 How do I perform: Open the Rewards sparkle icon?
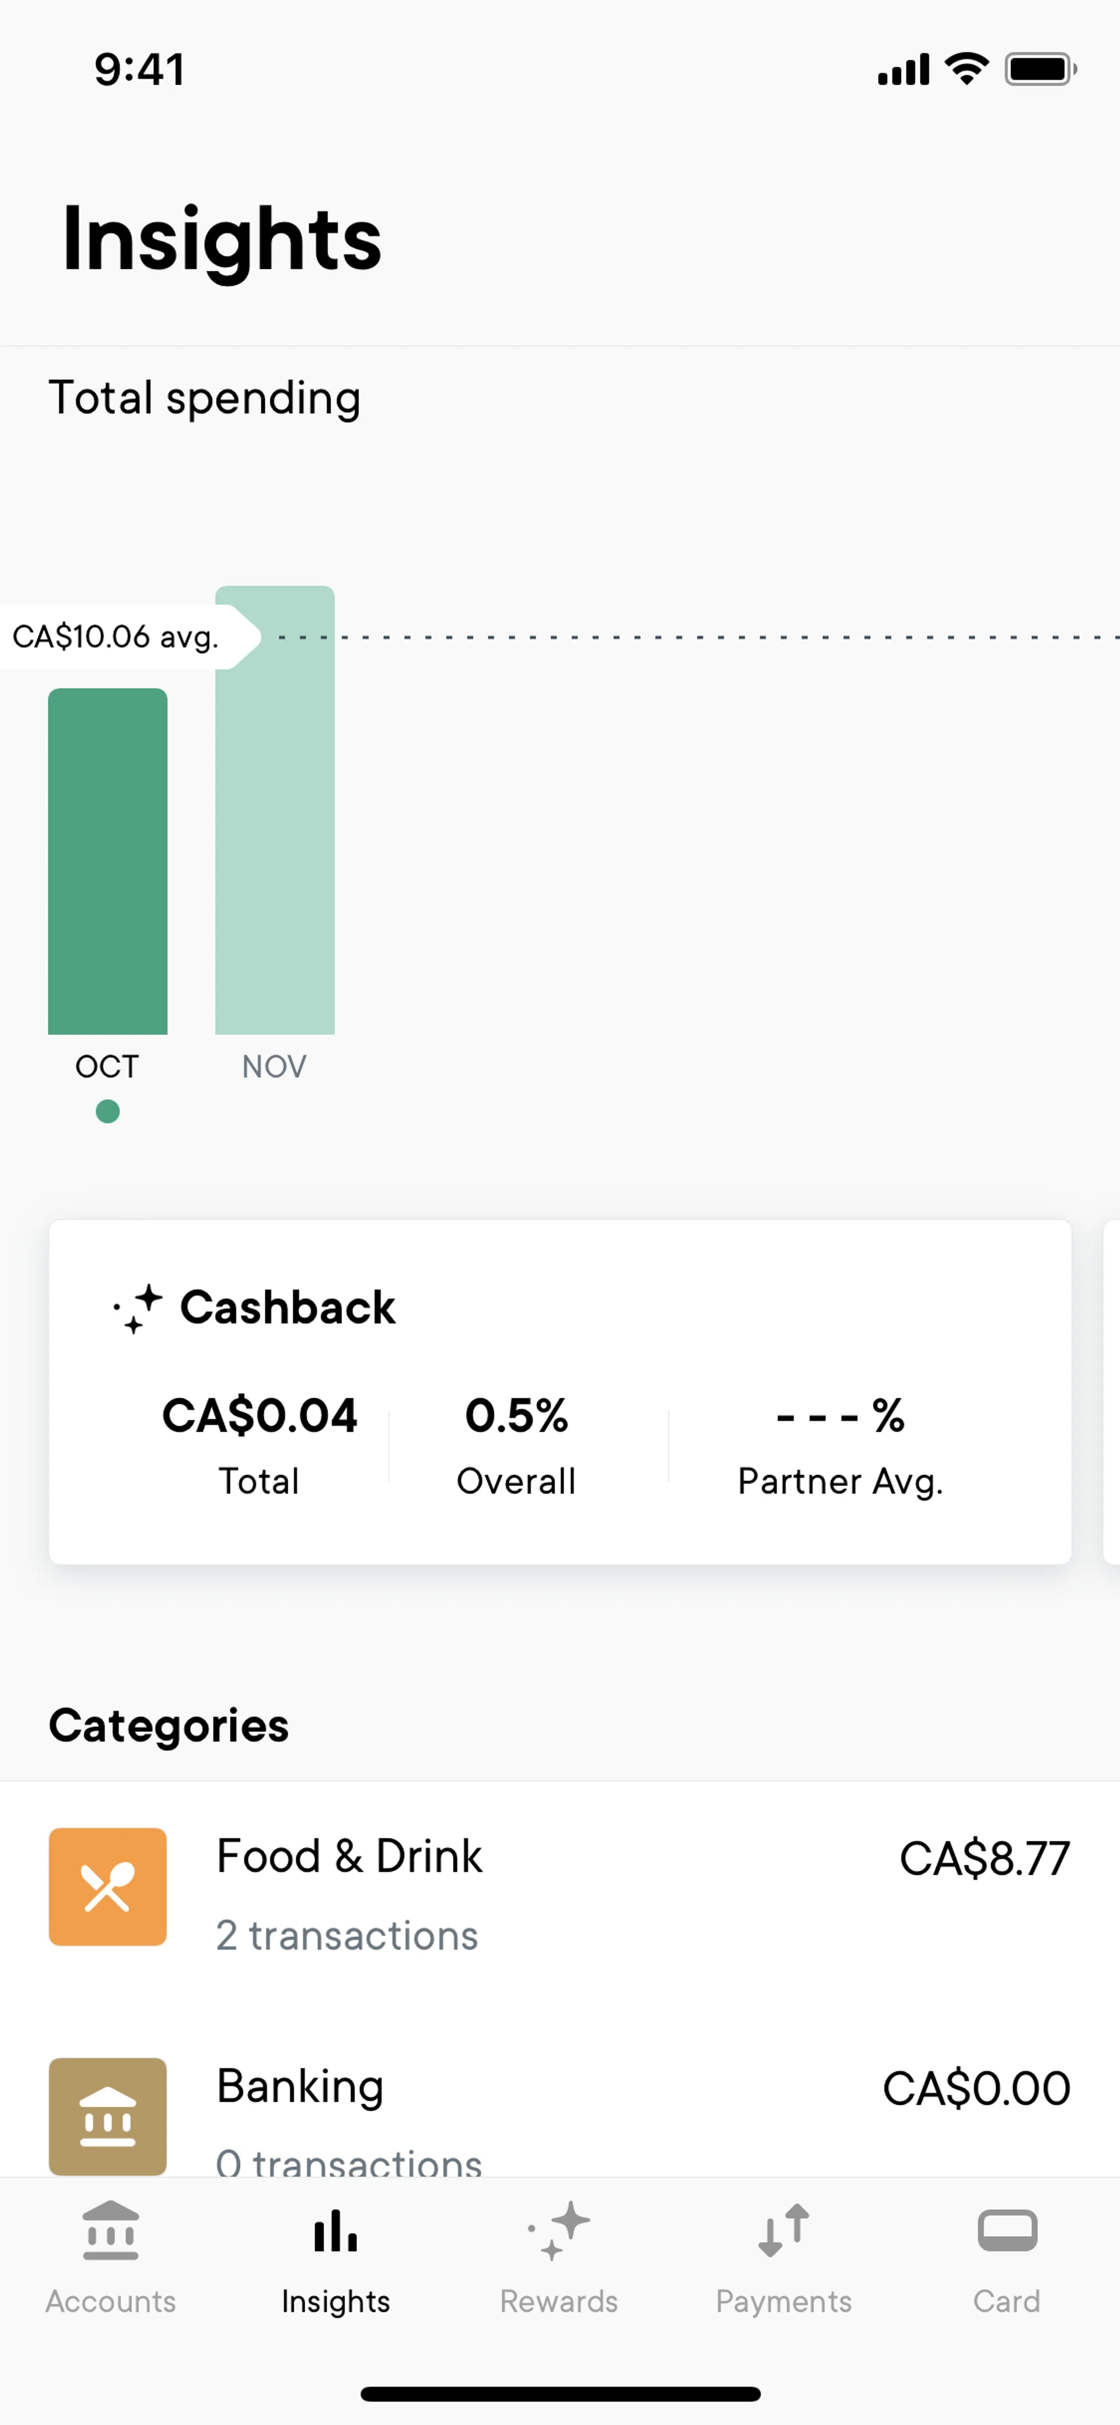pyautogui.click(x=559, y=2229)
